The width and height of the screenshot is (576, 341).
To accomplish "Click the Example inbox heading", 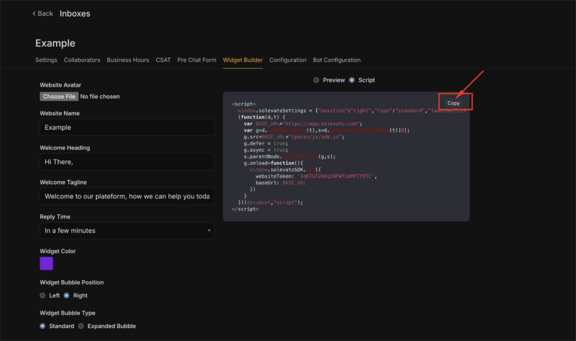I will point(55,43).
